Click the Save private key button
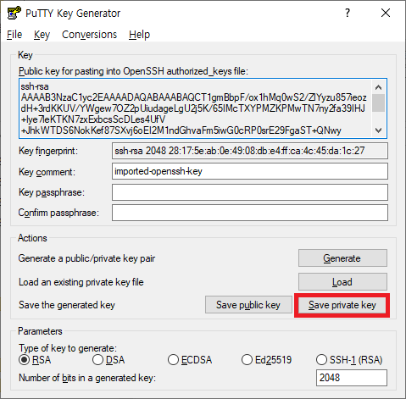This screenshot has width=406, height=399. click(x=342, y=305)
